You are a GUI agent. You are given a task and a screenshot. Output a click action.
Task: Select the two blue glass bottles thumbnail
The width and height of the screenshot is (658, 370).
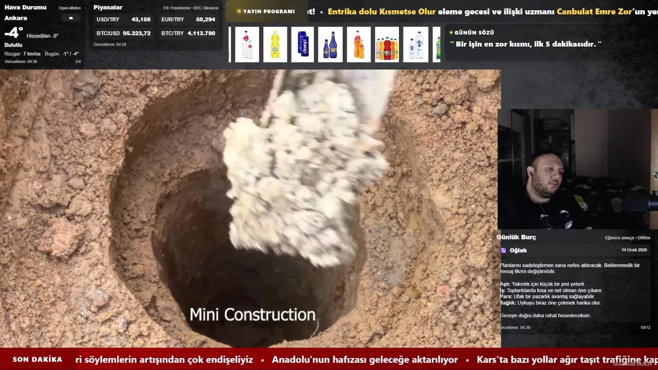[x=330, y=45]
